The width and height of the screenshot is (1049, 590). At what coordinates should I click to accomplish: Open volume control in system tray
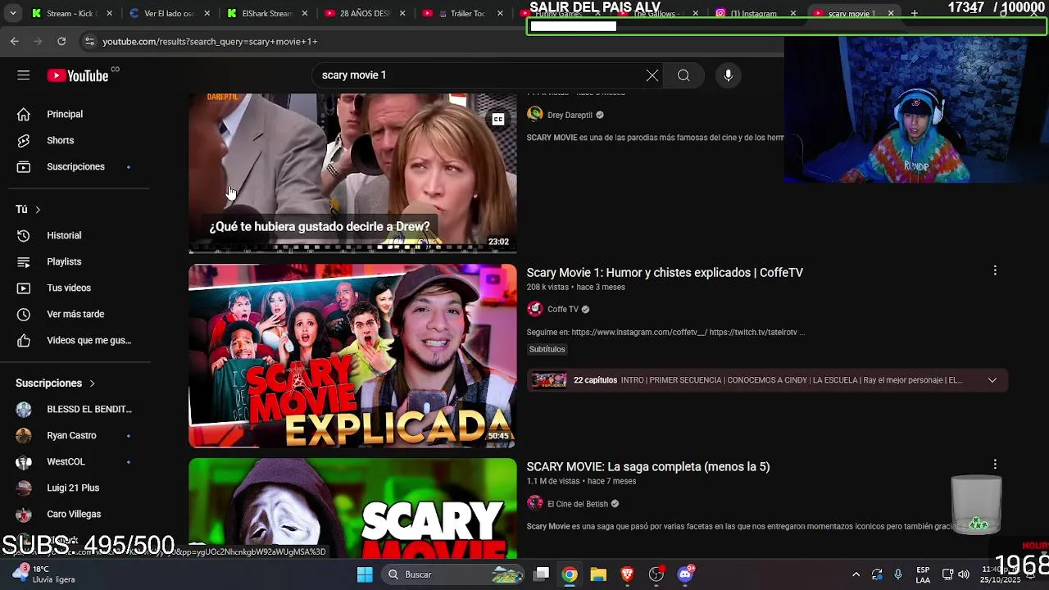point(963,574)
